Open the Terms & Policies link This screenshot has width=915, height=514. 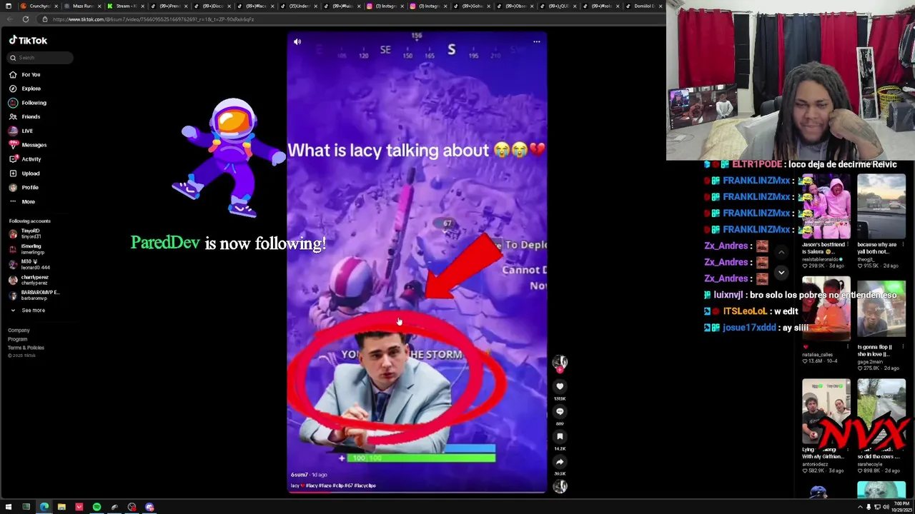pos(26,348)
